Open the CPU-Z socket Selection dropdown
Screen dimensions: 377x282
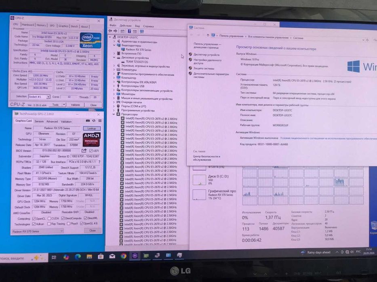click(x=39, y=97)
